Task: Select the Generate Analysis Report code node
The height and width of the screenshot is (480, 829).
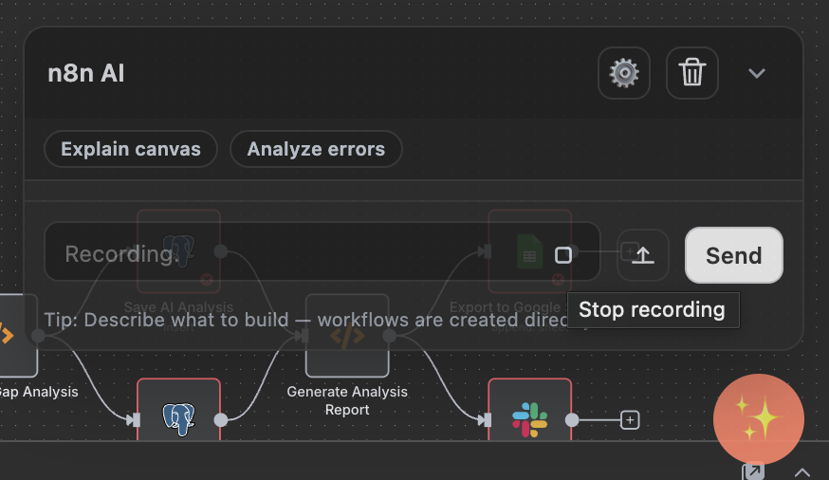Action: (347, 337)
